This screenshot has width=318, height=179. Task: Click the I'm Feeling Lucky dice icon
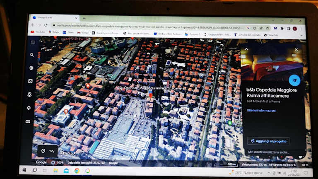(31, 81)
